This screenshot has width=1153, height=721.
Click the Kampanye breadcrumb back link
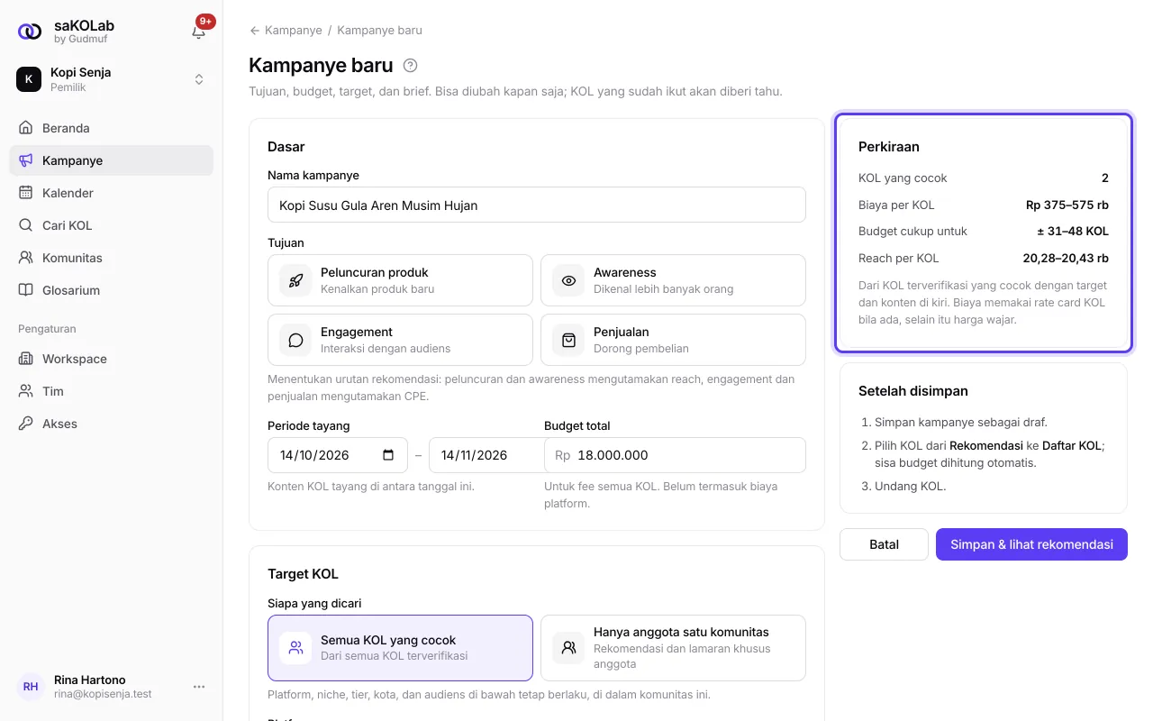coord(286,31)
